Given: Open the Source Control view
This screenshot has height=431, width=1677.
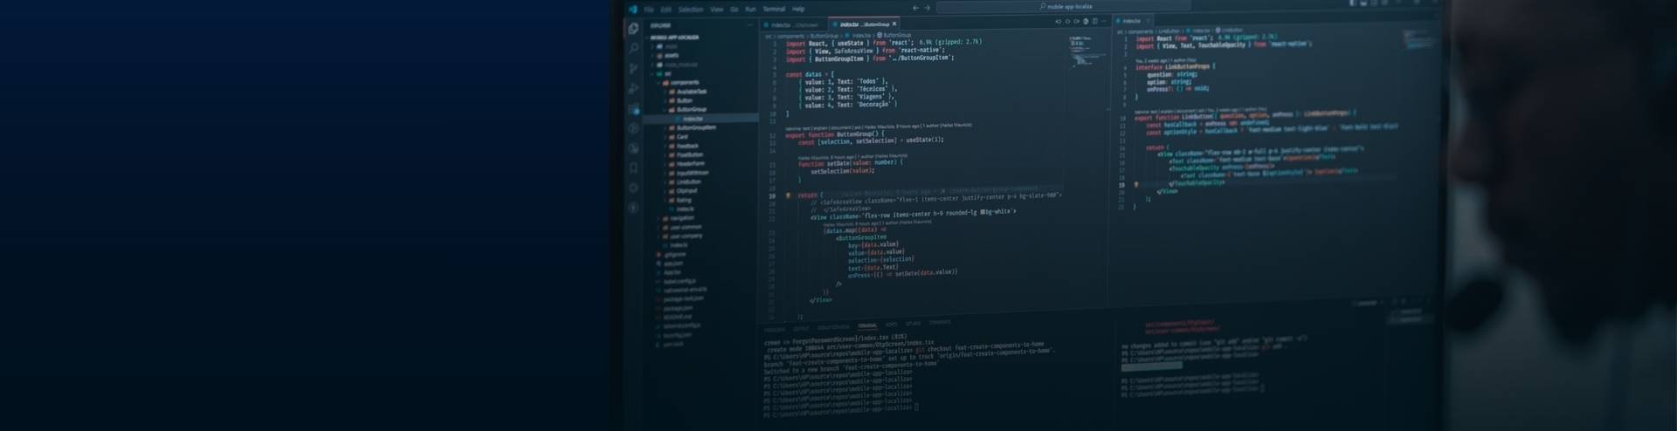Looking at the screenshot, I should [633, 68].
